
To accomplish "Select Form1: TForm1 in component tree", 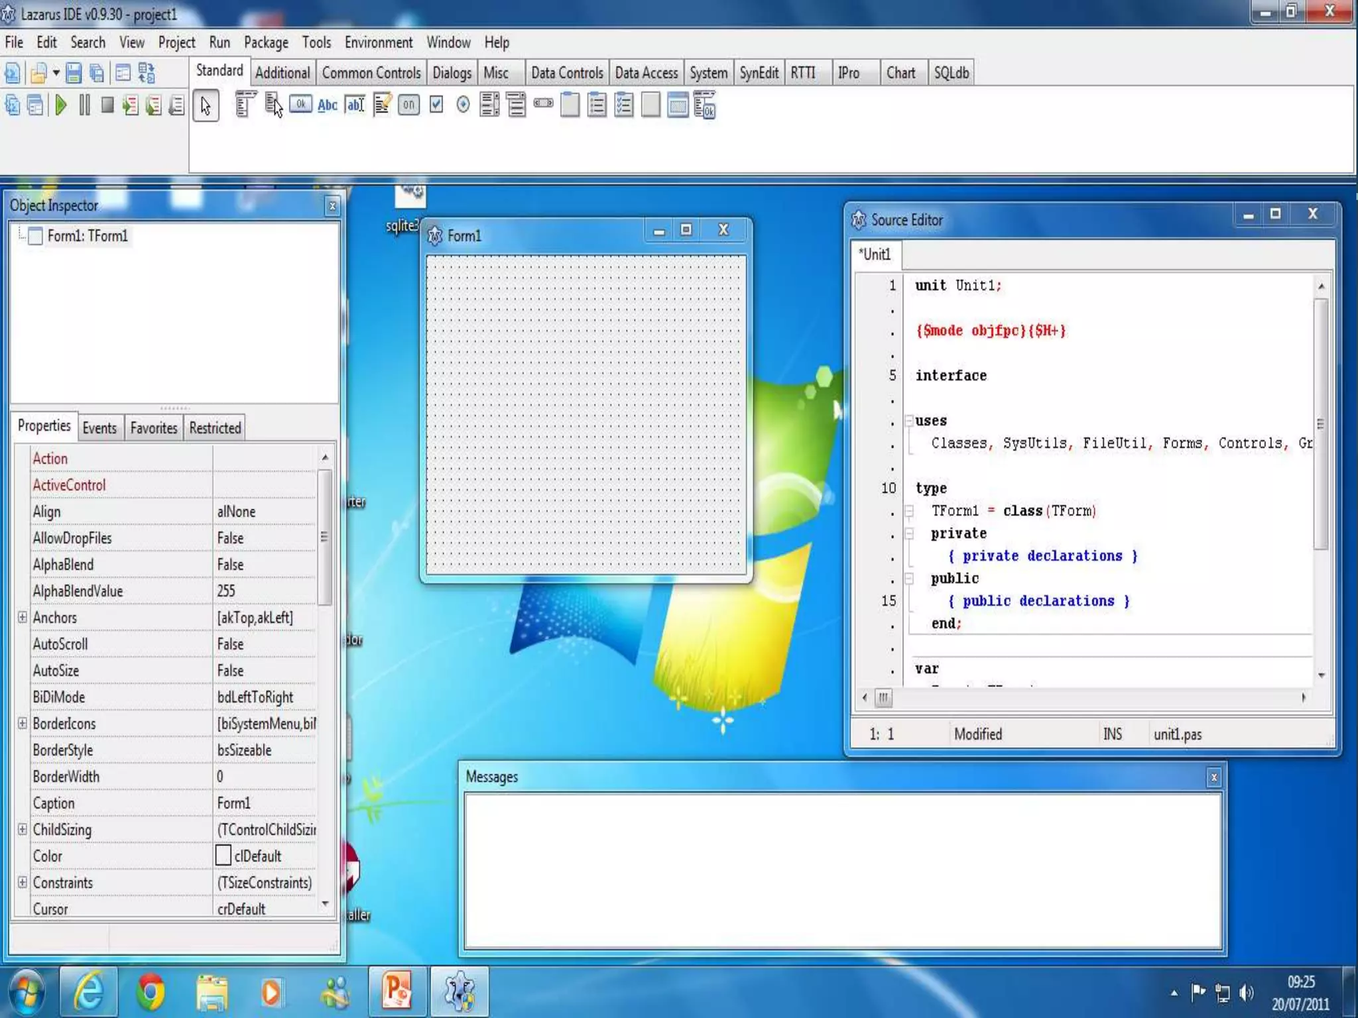I will (x=87, y=236).
